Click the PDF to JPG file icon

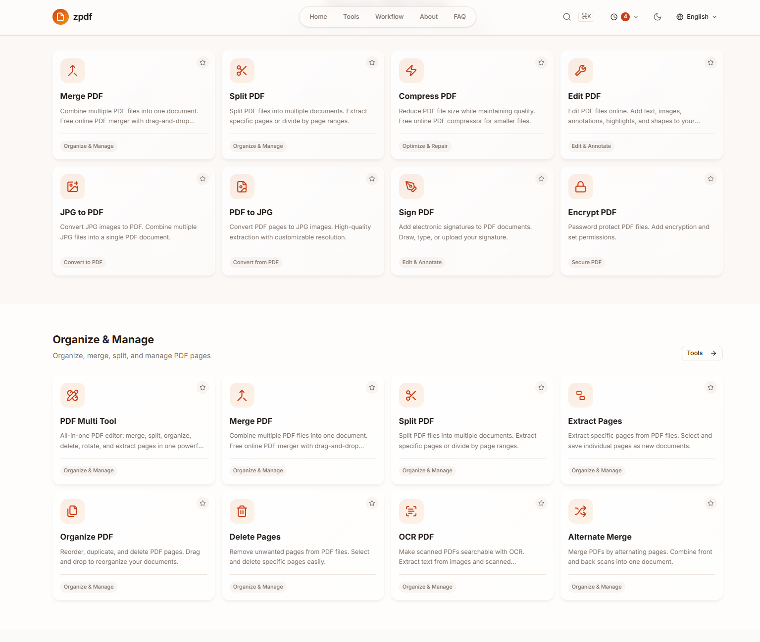pos(242,186)
